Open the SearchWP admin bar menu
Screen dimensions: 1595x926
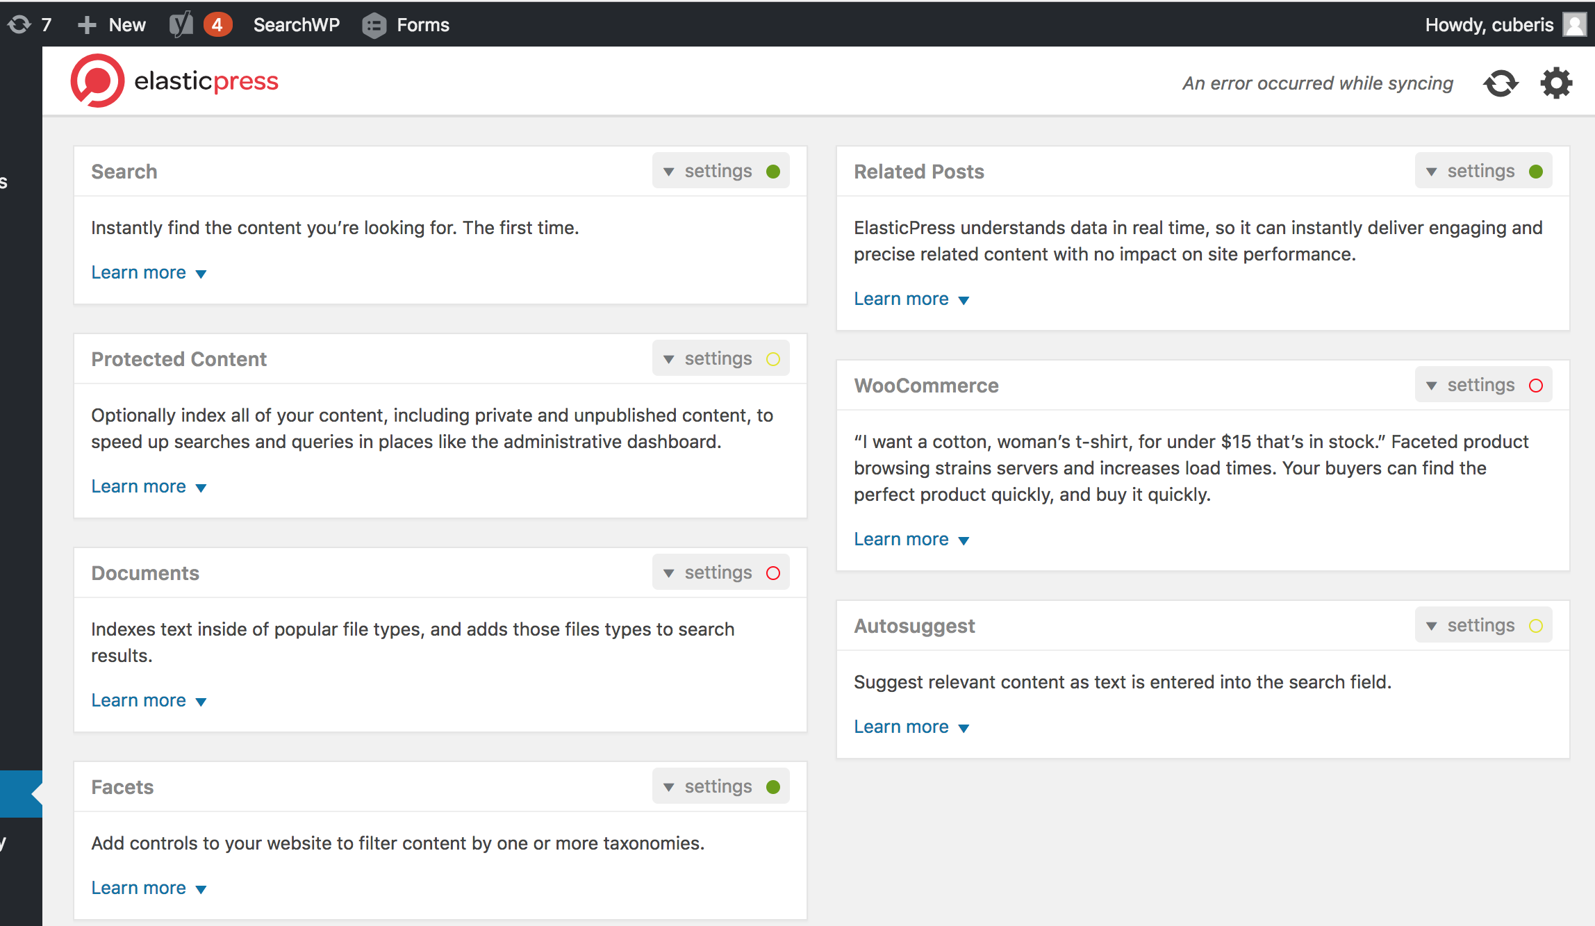click(296, 24)
